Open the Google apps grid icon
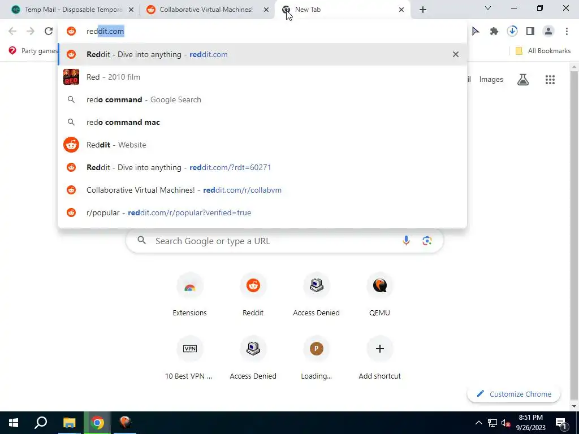 click(550, 79)
